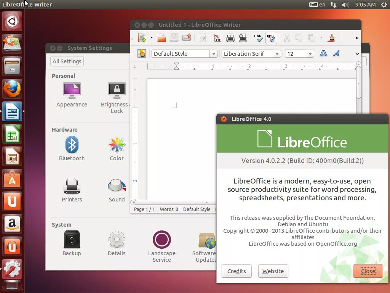
Task: Click the Open folder icon in Writer toolbar
Action: pos(161,38)
